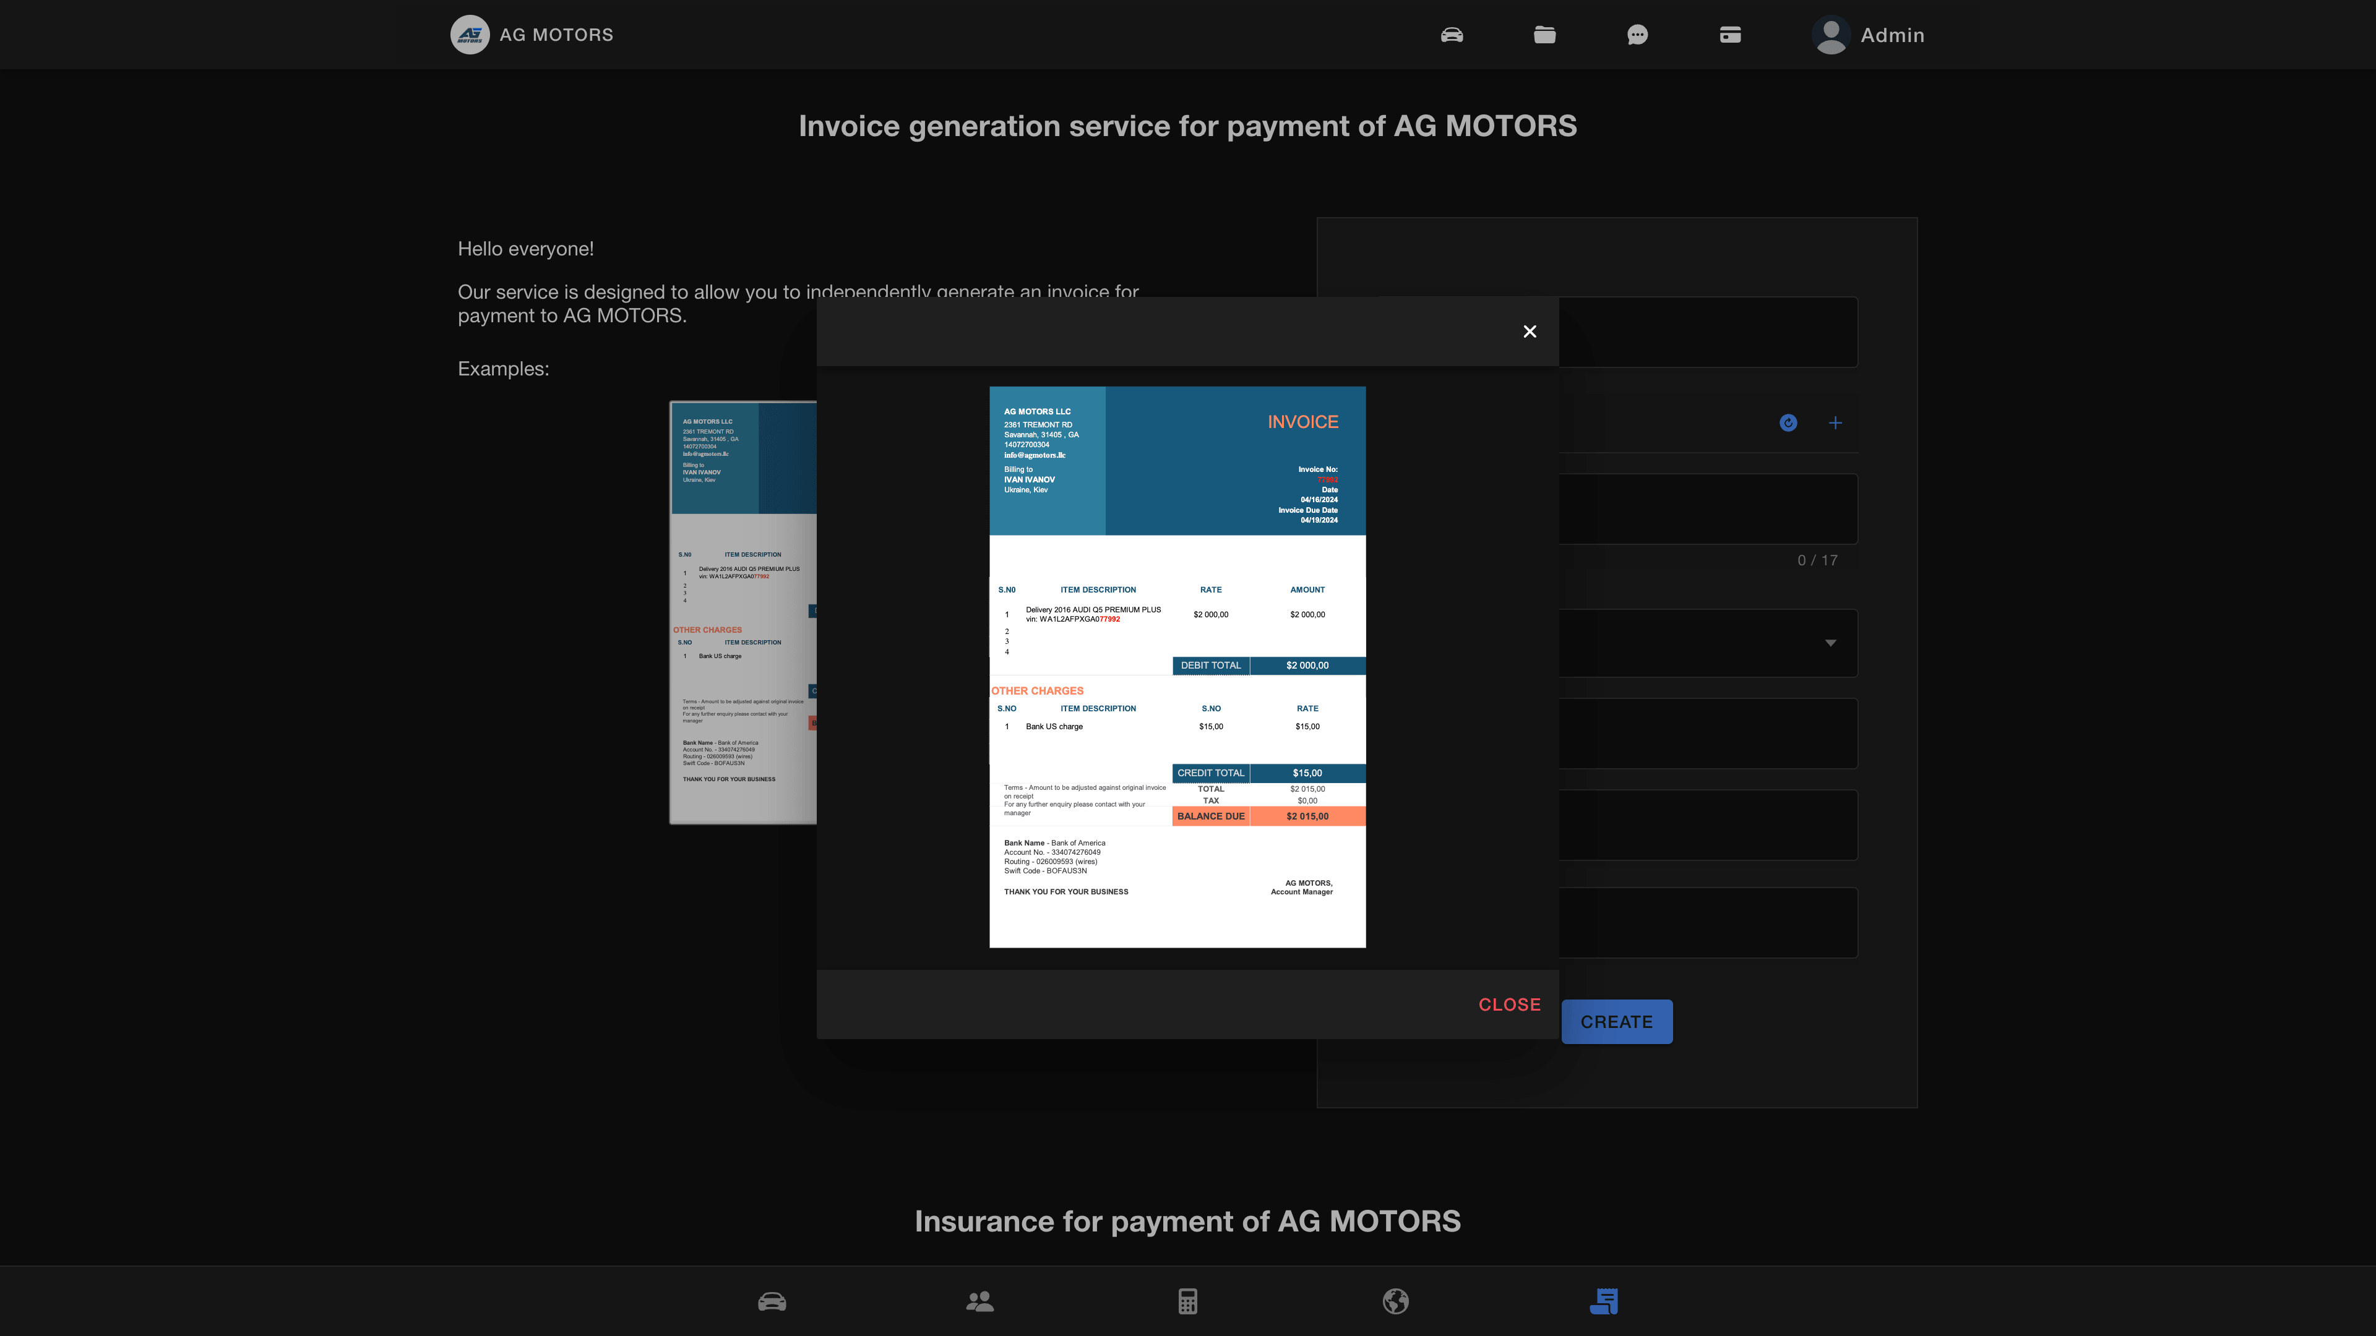Viewport: 2376px width, 1336px height.
Task: Open the payment card icon in the top navigation
Action: click(x=1731, y=35)
